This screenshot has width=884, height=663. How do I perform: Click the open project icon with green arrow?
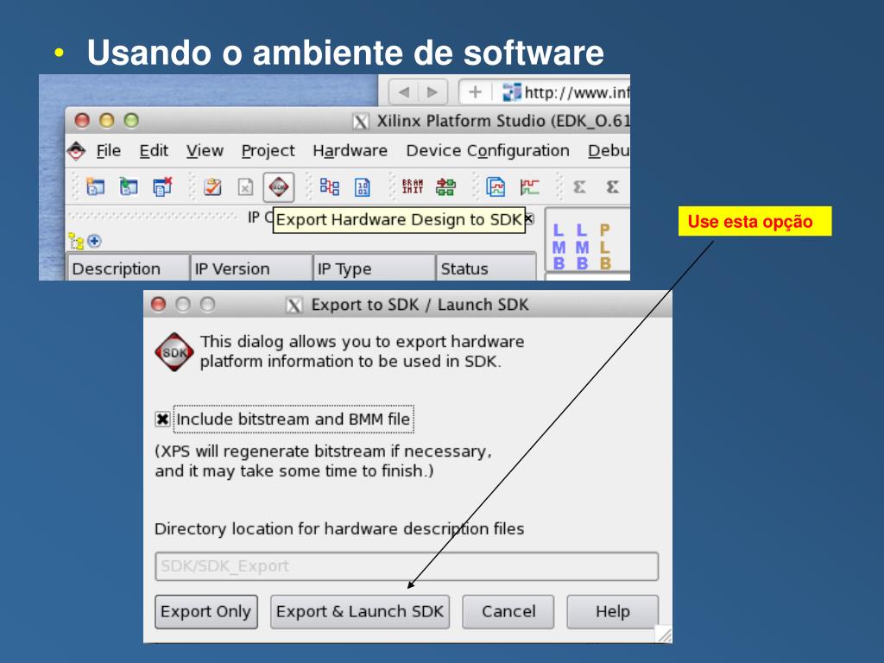point(129,186)
